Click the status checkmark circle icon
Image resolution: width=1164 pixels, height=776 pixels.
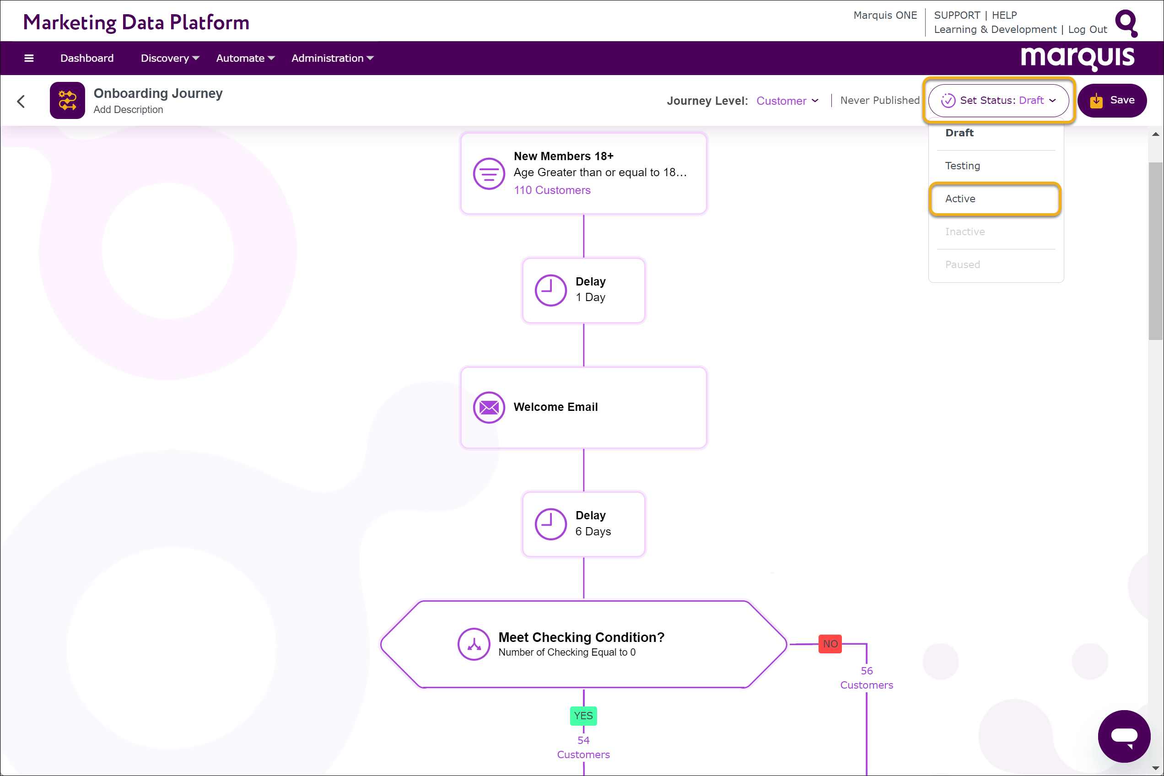click(x=948, y=101)
